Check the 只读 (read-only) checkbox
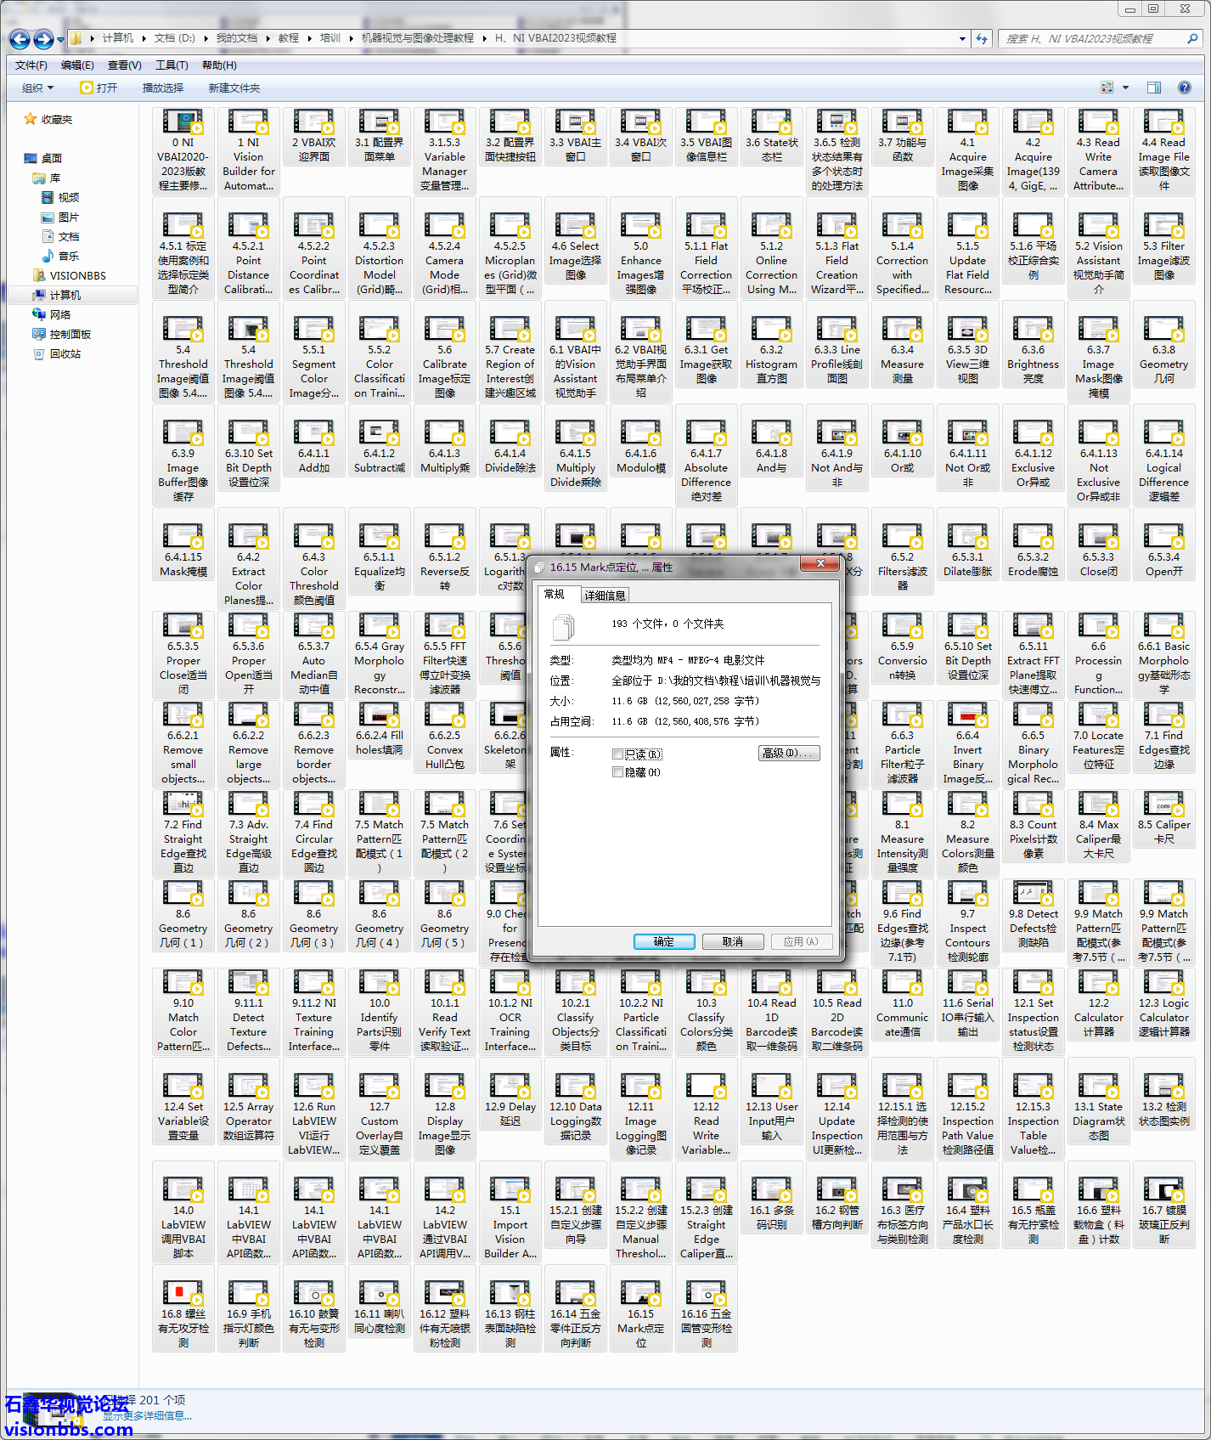Screen dimensions: 1211x1440 click(x=617, y=754)
